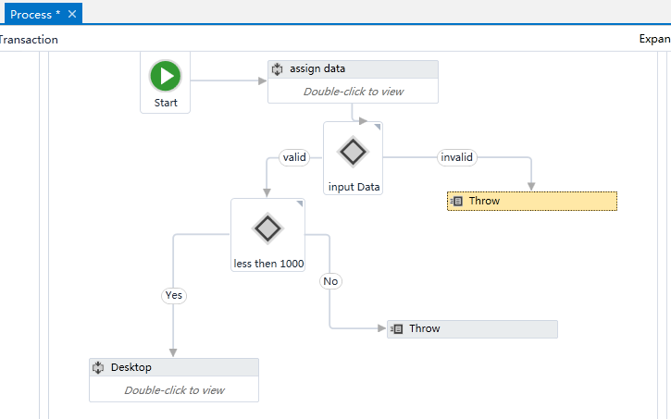Click the less then 1000 decision diamond

[x=267, y=228]
